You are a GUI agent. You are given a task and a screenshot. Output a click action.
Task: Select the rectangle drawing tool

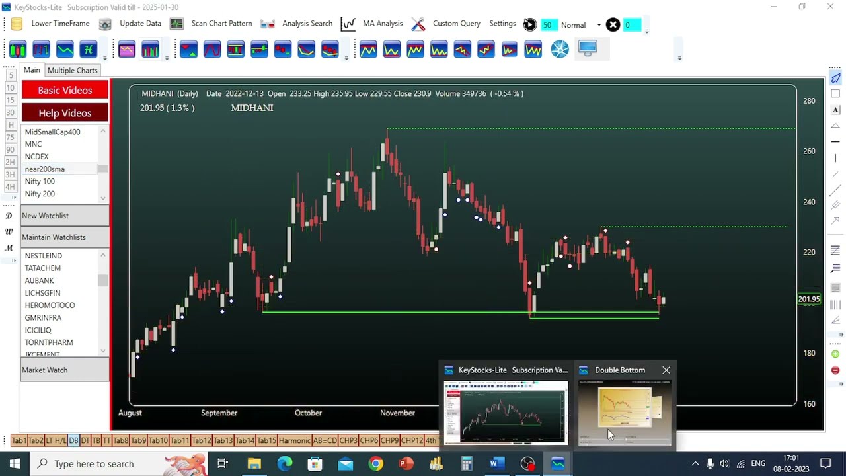(x=835, y=94)
